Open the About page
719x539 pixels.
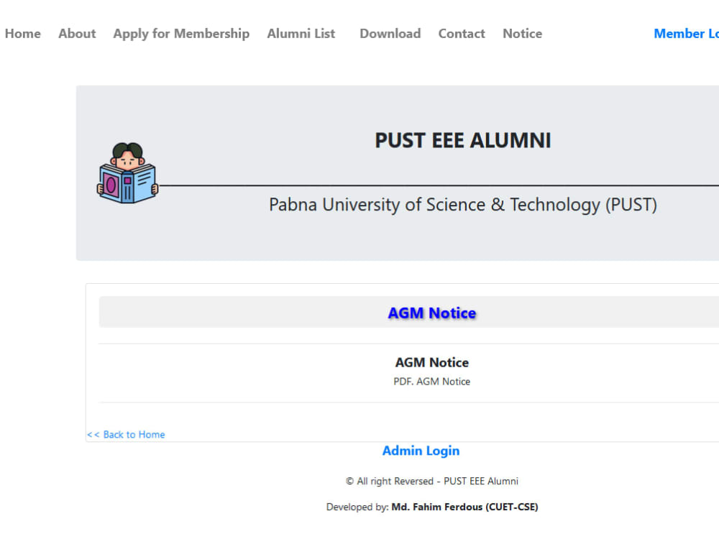coord(77,34)
